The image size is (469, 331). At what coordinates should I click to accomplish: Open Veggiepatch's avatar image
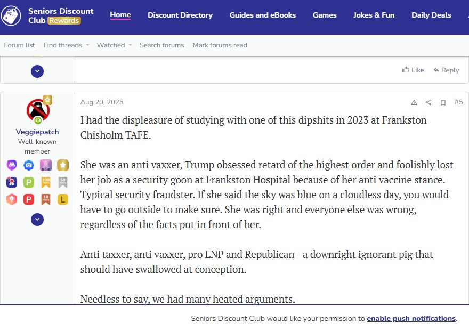pyautogui.click(x=38, y=110)
